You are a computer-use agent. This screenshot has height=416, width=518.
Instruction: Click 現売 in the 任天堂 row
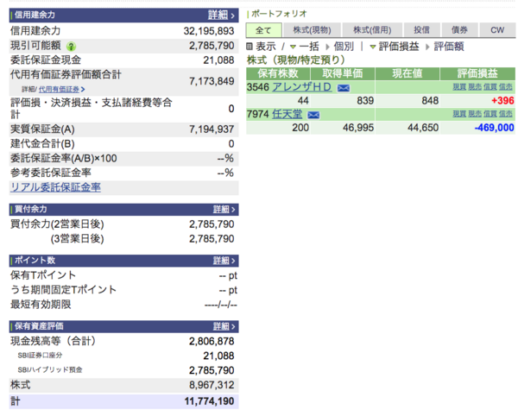tap(475, 114)
